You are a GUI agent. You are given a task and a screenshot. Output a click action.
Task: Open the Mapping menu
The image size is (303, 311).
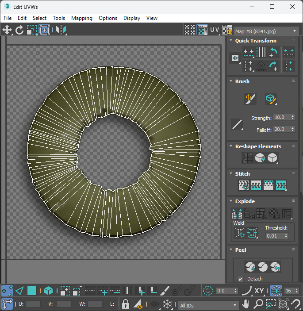82,18
